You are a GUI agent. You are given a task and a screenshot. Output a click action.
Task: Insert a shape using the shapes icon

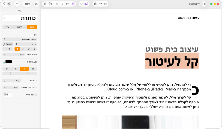50,4
